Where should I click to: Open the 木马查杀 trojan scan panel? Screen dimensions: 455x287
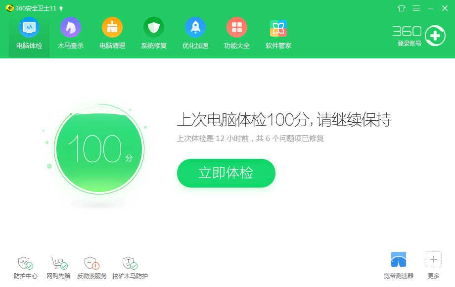(x=70, y=34)
